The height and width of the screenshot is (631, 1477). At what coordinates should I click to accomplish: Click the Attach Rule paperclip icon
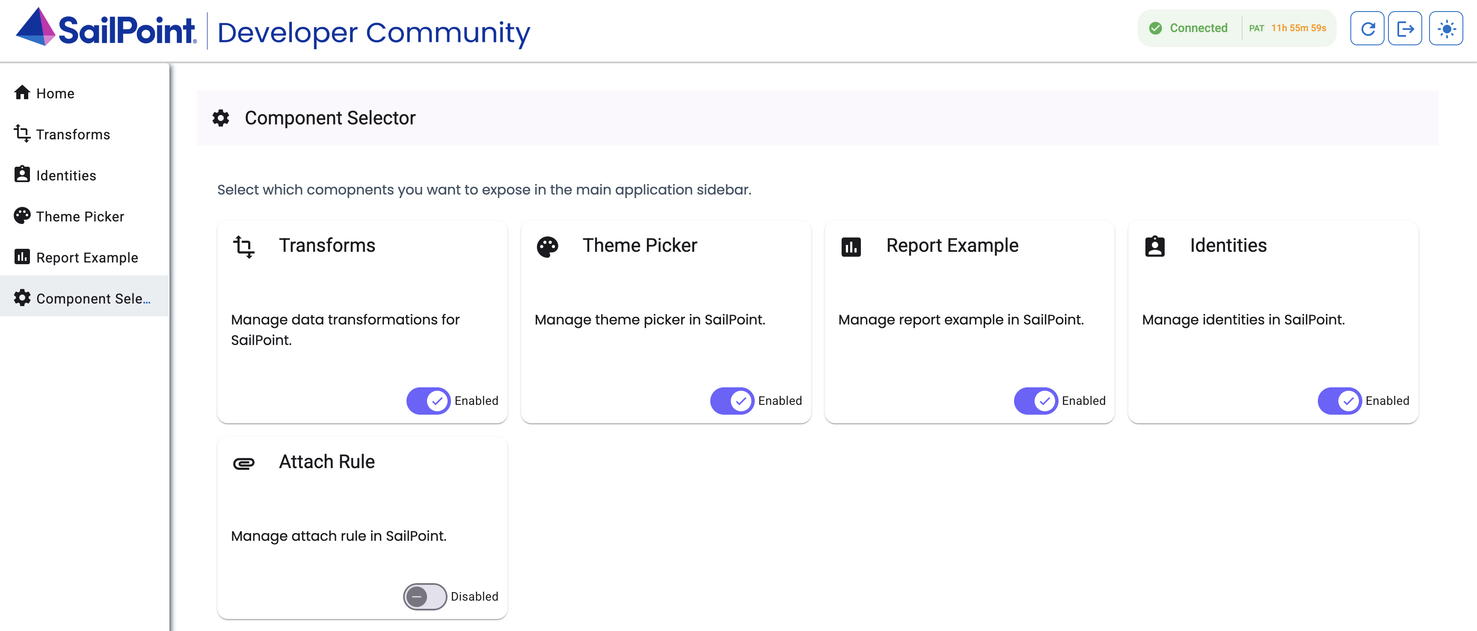[243, 463]
